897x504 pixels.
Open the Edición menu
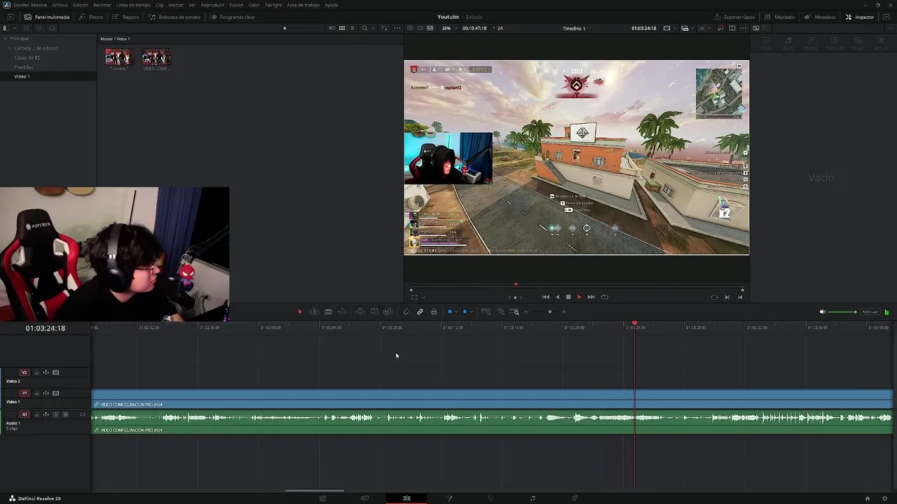pos(81,5)
